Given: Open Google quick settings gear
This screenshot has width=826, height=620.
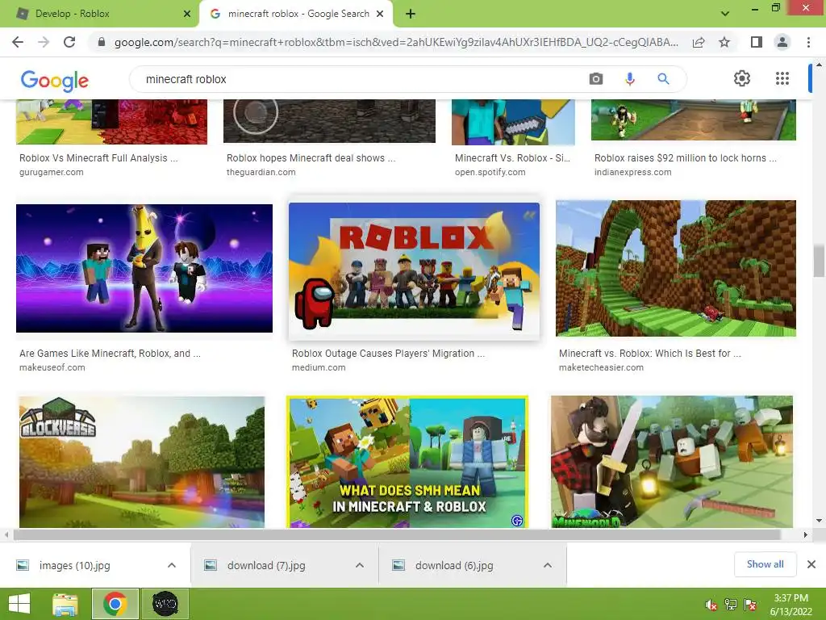Looking at the screenshot, I should pos(742,78).
